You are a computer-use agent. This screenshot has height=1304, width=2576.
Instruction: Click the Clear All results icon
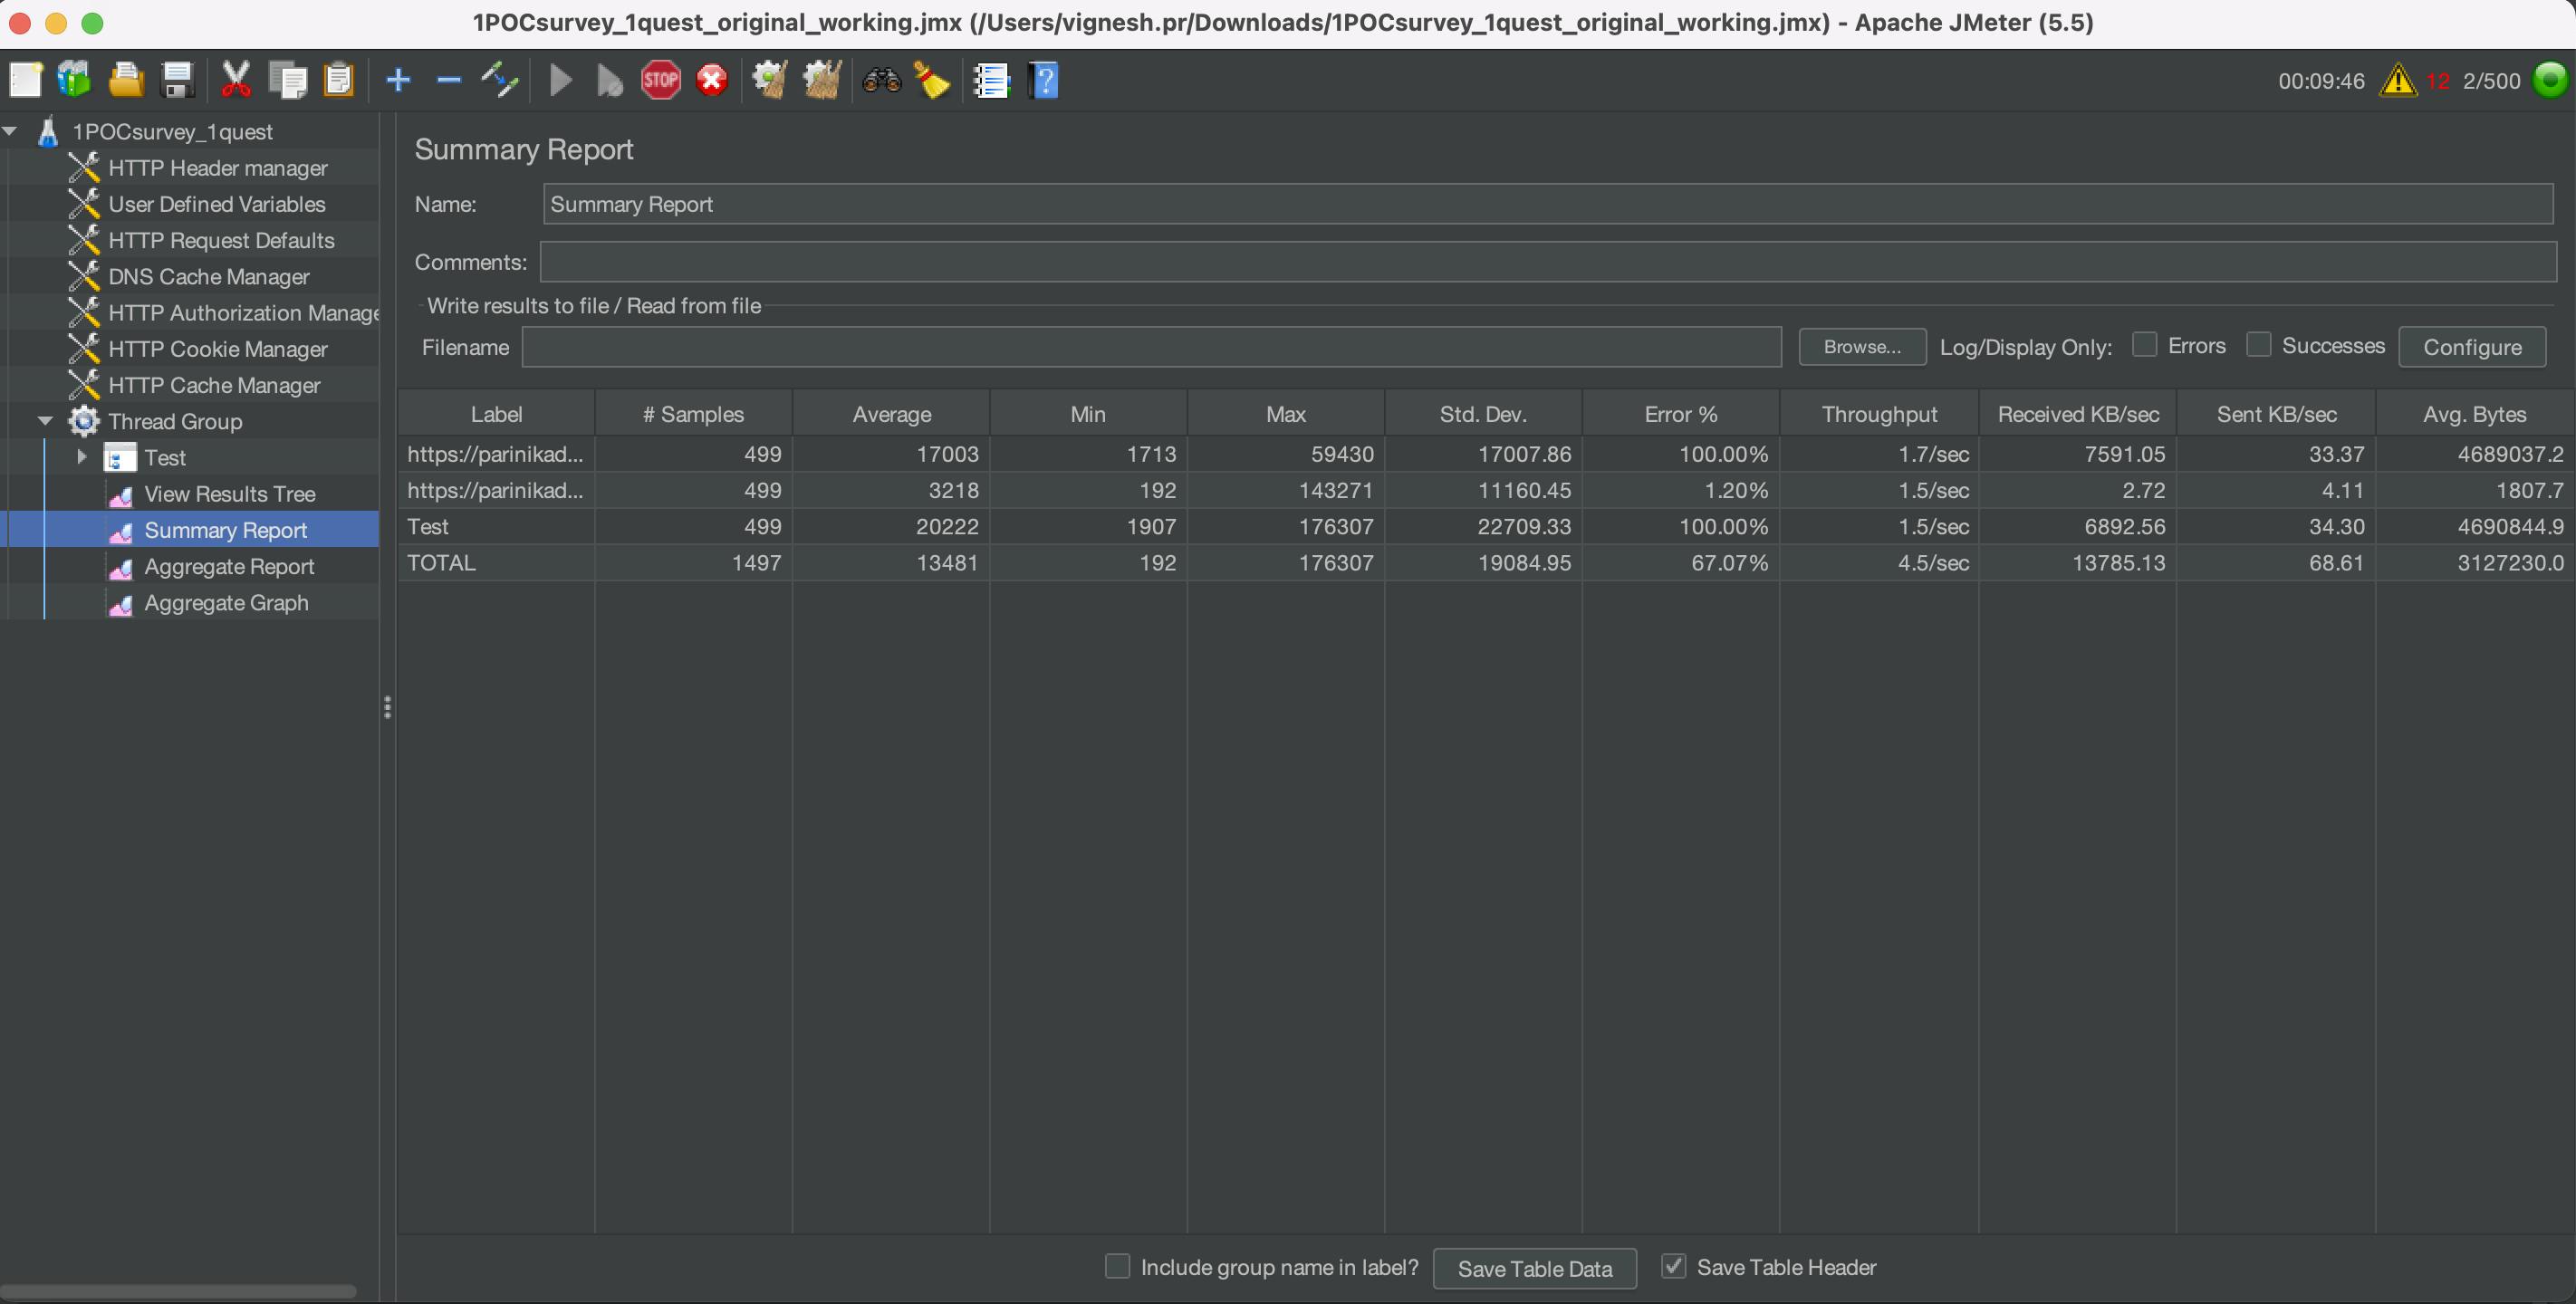pos(821,80)
